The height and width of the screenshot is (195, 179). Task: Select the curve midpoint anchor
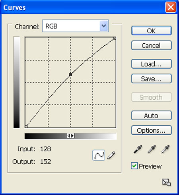coord(70,75)
